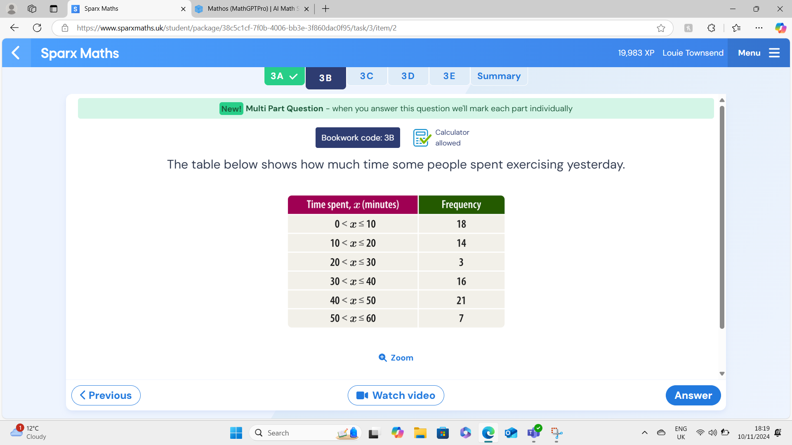Switch to the Mathos MathGPTPro tab
792x445 pixels.
[x=252, y=9]
